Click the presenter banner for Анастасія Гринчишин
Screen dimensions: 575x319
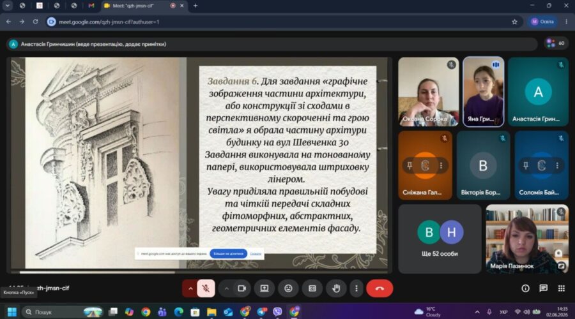click(x=272, y=44)
